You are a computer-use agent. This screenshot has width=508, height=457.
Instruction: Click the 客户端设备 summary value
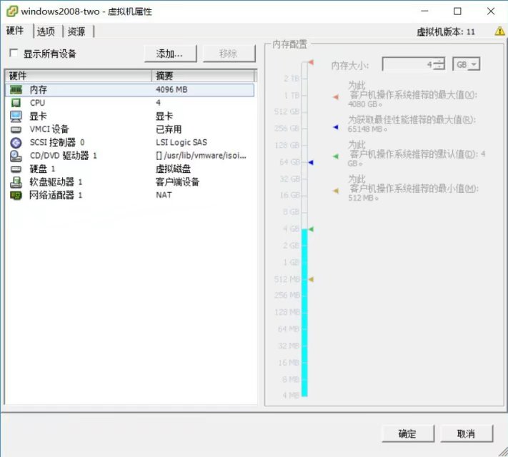(x=177, y=182)
